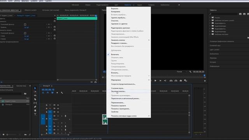This screenshot has height=140, width=249.
Task: Expand the Маркировка submenu
Action: [x=129, y=80]
